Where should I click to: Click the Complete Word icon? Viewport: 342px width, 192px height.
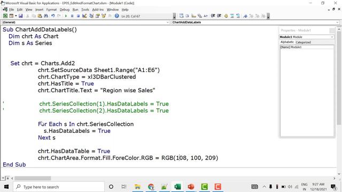coord(205,16)
